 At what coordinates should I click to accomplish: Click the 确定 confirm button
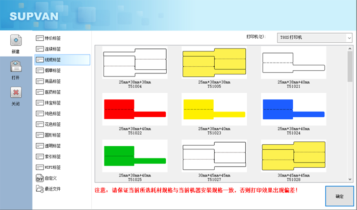click(x=339, y=196)
